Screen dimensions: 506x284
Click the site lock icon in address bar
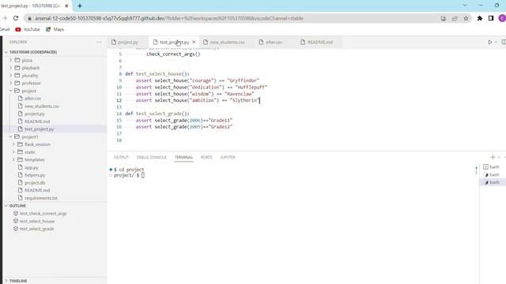pyautogui.click(x=30, y=18)
